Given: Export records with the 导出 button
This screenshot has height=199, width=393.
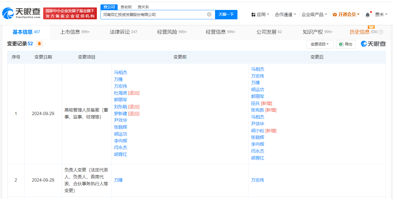Looking at the screenshot, I should pyautogui.click(x=346, y=44).
